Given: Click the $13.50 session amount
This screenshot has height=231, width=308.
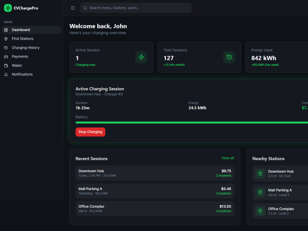Looking at the screenshot, I should point(225,206).
